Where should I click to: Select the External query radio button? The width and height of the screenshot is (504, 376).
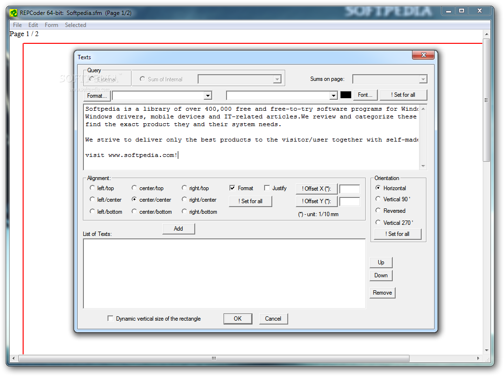[92, 78]
